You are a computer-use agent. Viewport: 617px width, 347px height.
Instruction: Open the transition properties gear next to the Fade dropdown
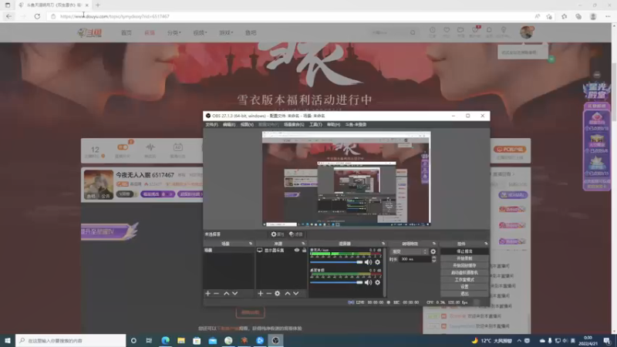(x=433, y=251)
